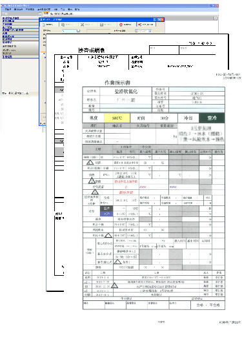242x341 pixels.
Task: Click the dark green 空冷 cooling cell
Action: pyautogui.click(x=212, y=118)
